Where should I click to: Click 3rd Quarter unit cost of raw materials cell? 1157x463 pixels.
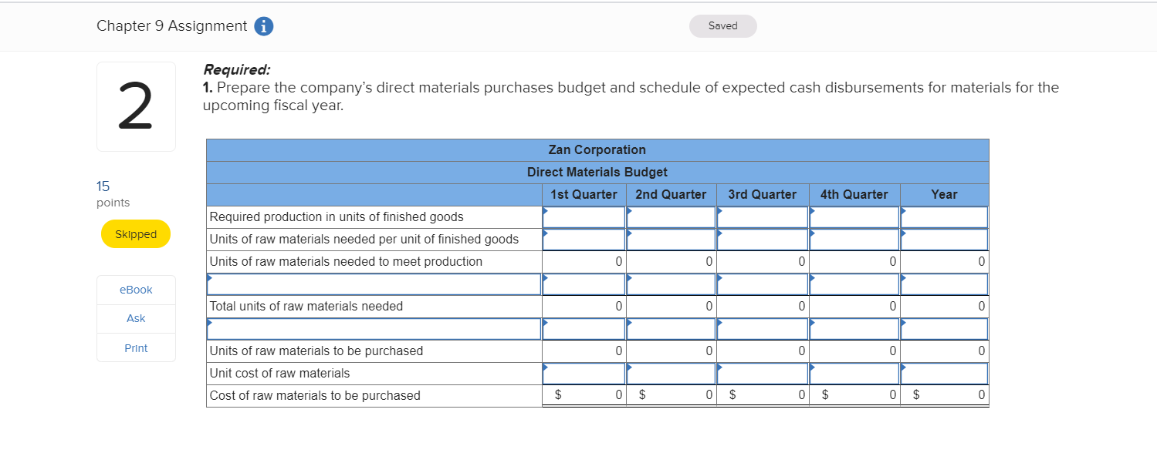[763, 374]
